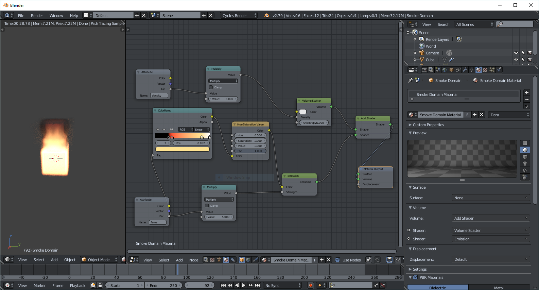This screenshot has height=290, width=539.
Task: Toggle Camera viewport visibility eye
Action: [x=516, y=53]
